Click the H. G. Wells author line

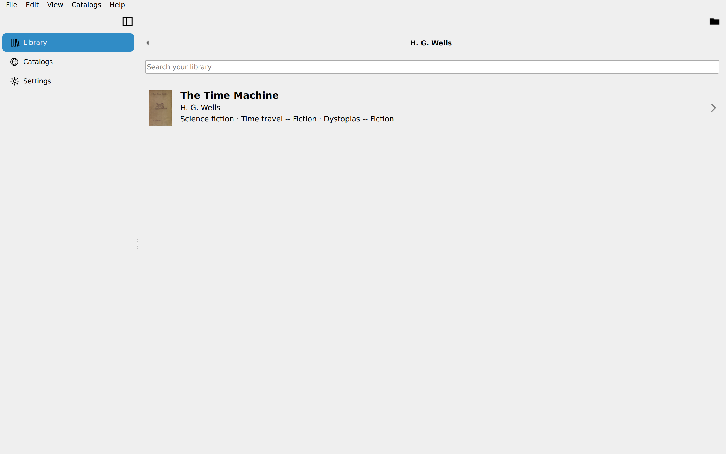tap(200, 108)
